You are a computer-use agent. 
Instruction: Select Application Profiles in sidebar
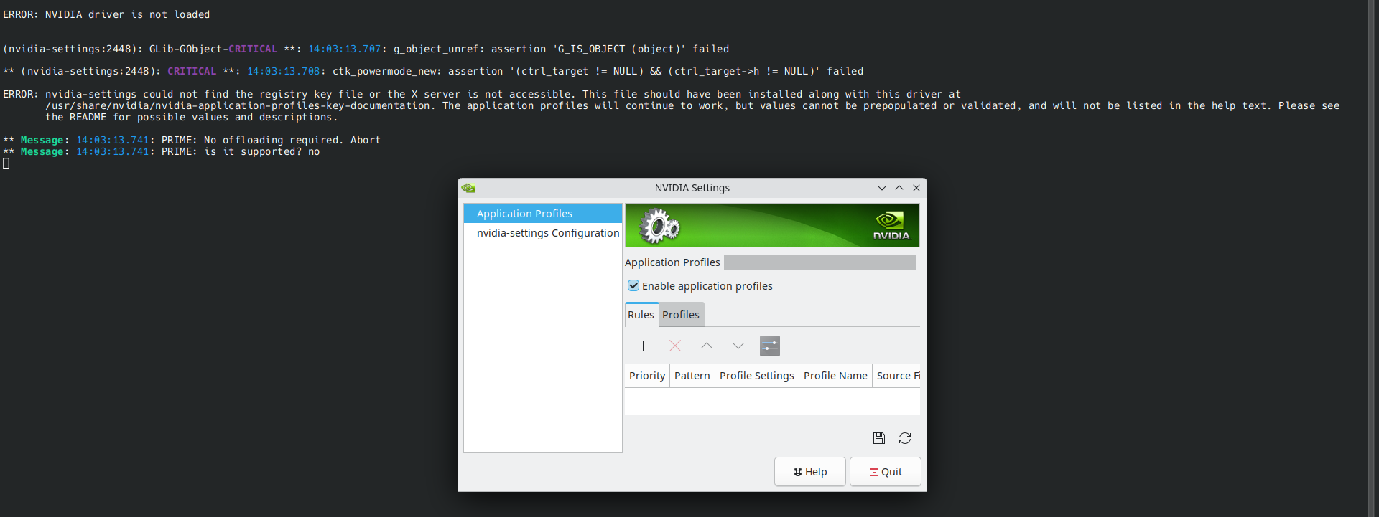[x=543, y=214]
